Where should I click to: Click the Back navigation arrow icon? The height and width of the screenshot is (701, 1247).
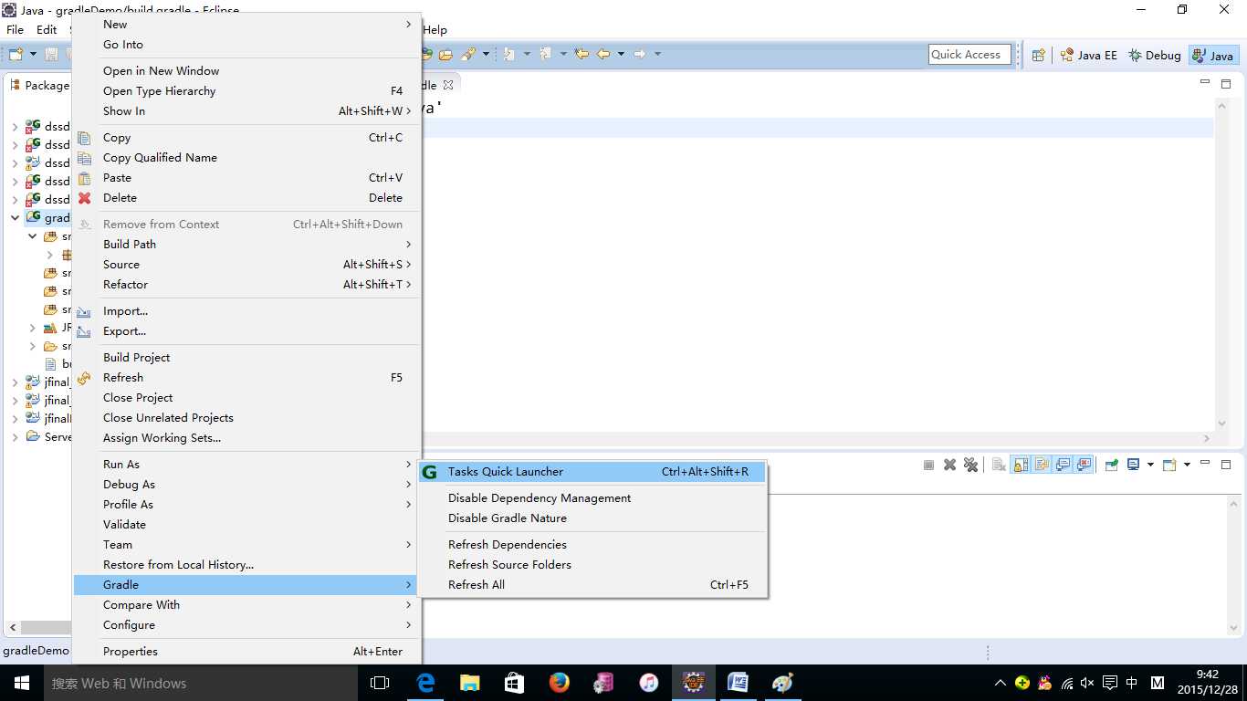tap(603, 54)
